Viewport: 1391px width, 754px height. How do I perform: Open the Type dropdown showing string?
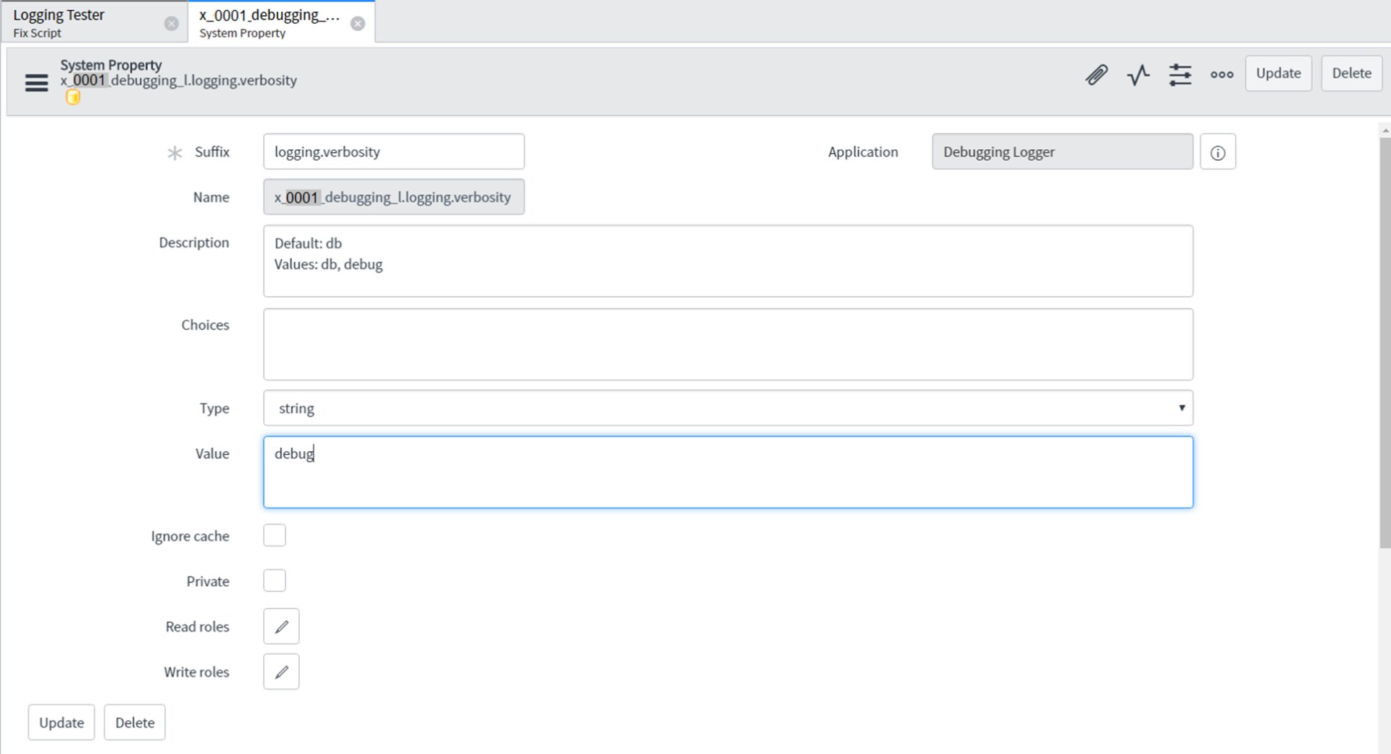point(728,408)
